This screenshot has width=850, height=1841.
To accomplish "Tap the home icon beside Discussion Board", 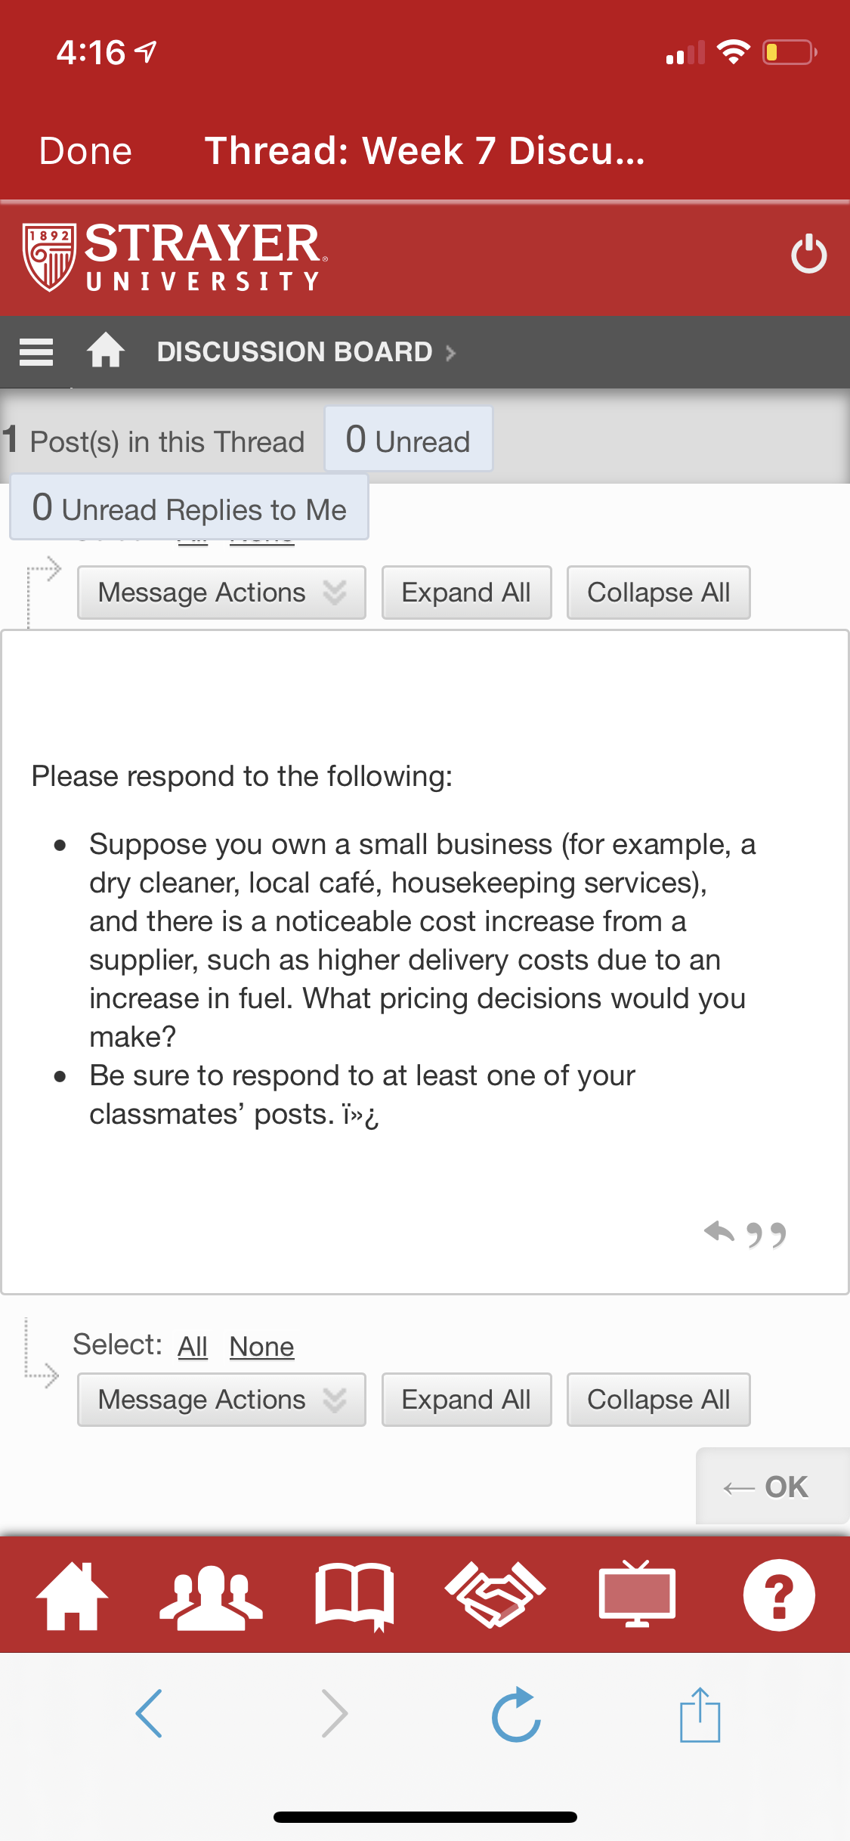I will point(105,351).
